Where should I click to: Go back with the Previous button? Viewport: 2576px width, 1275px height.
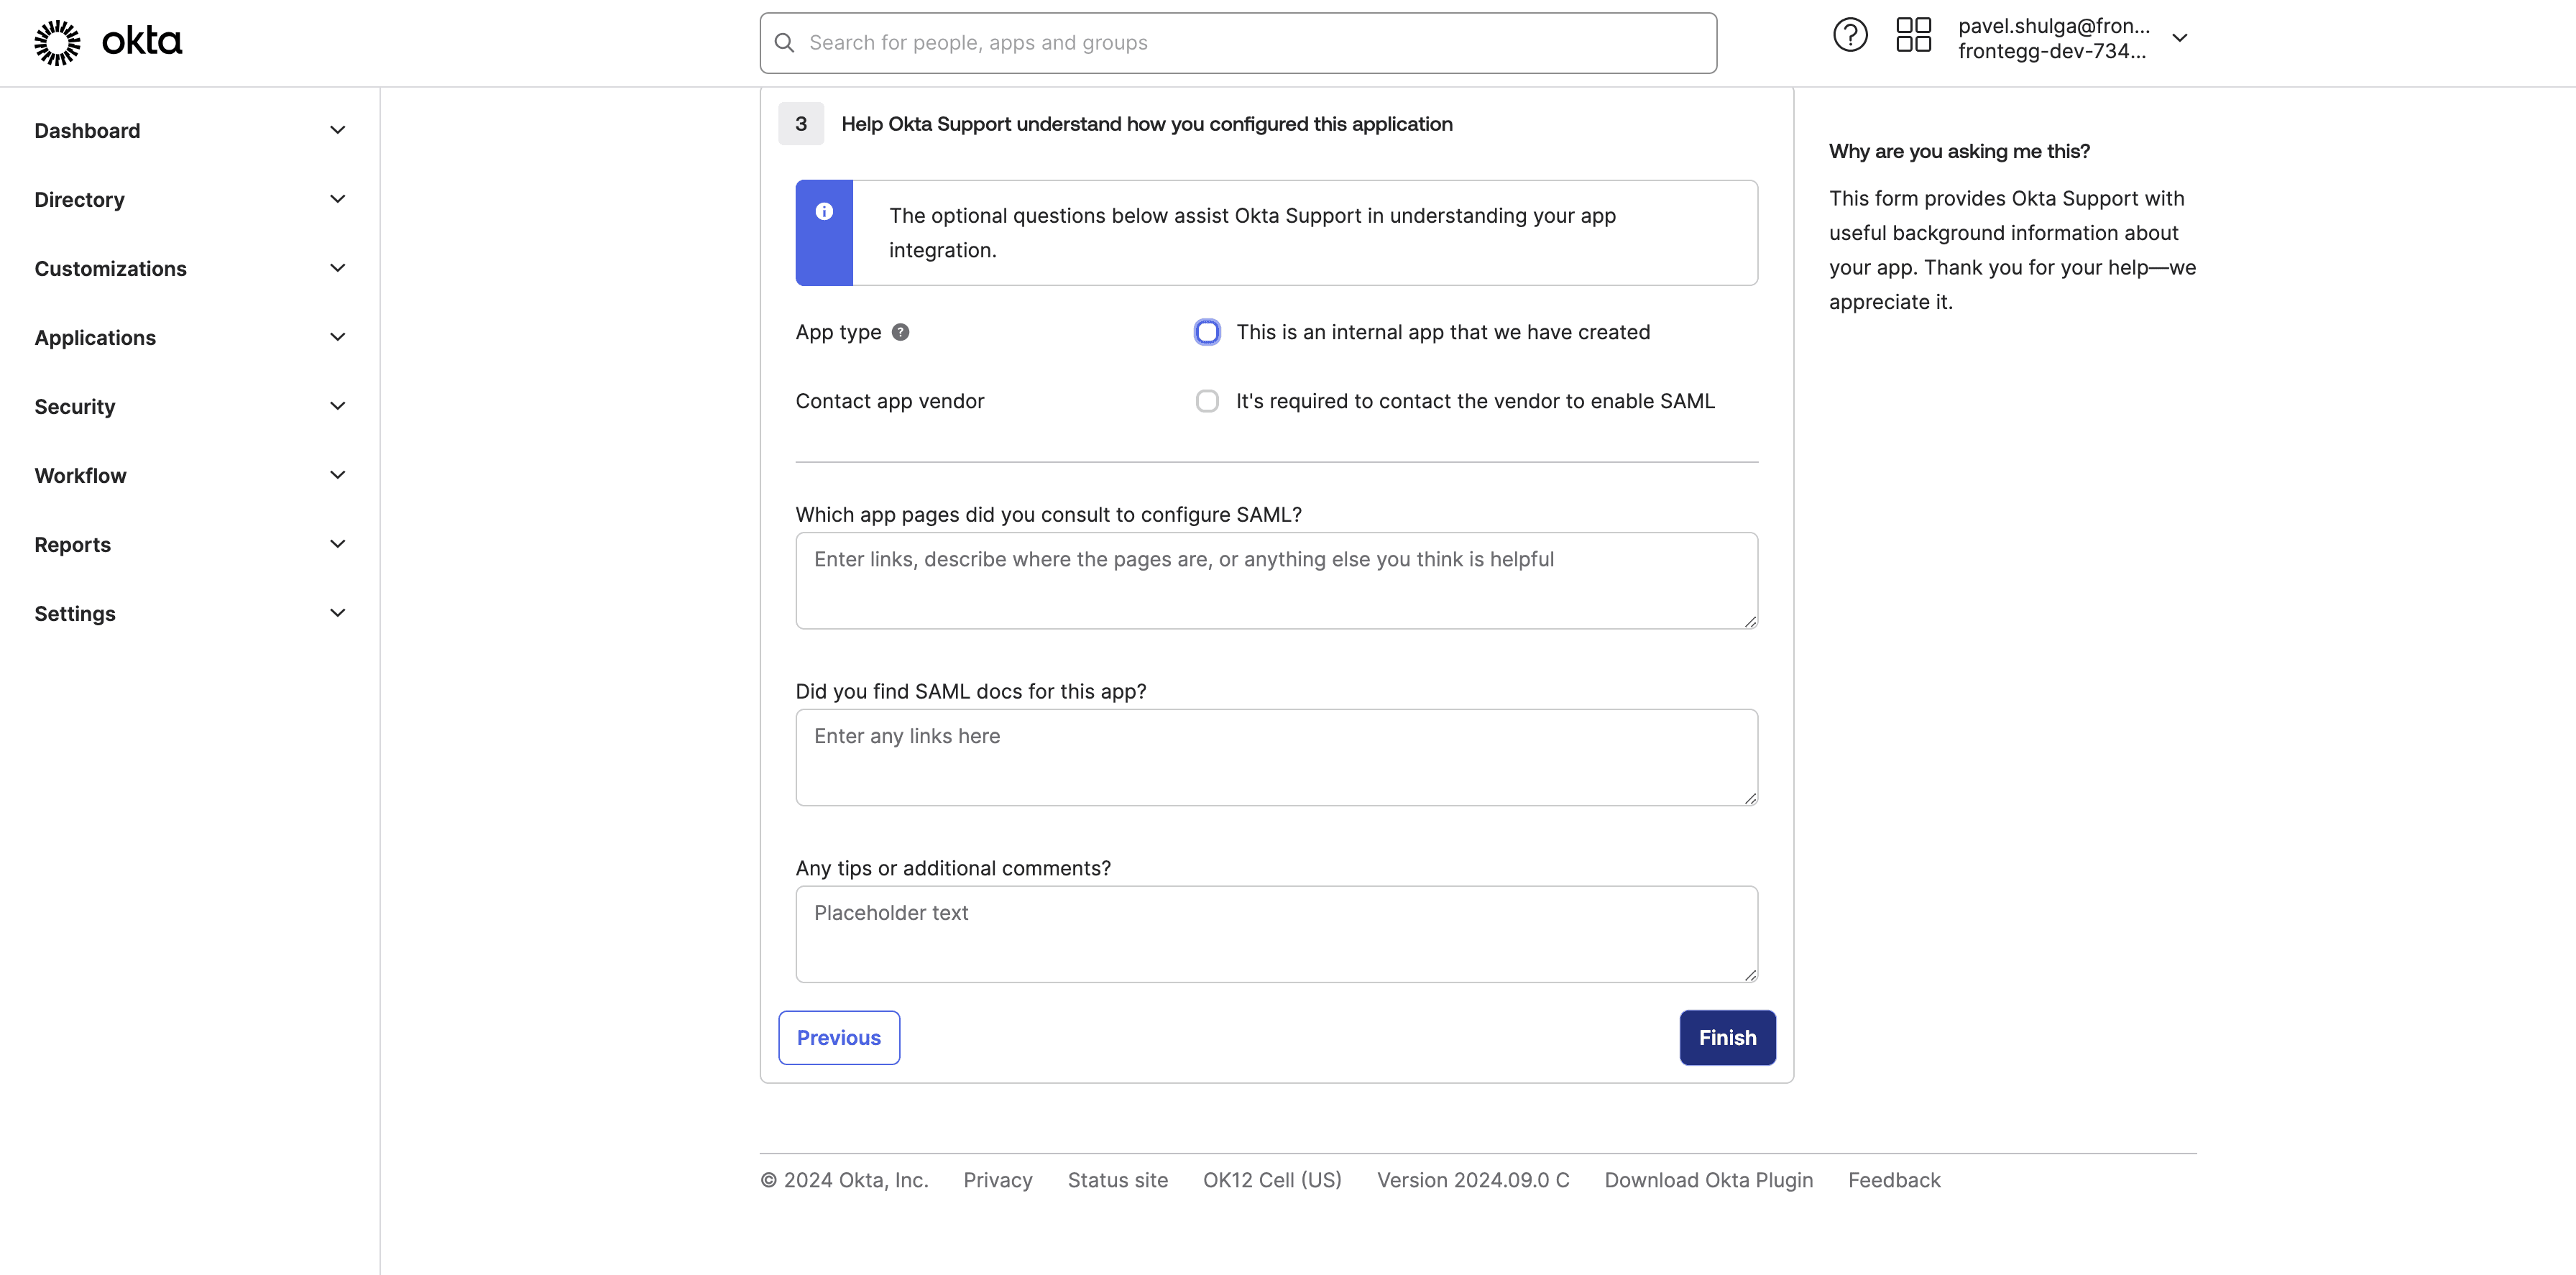point(839,1038)
